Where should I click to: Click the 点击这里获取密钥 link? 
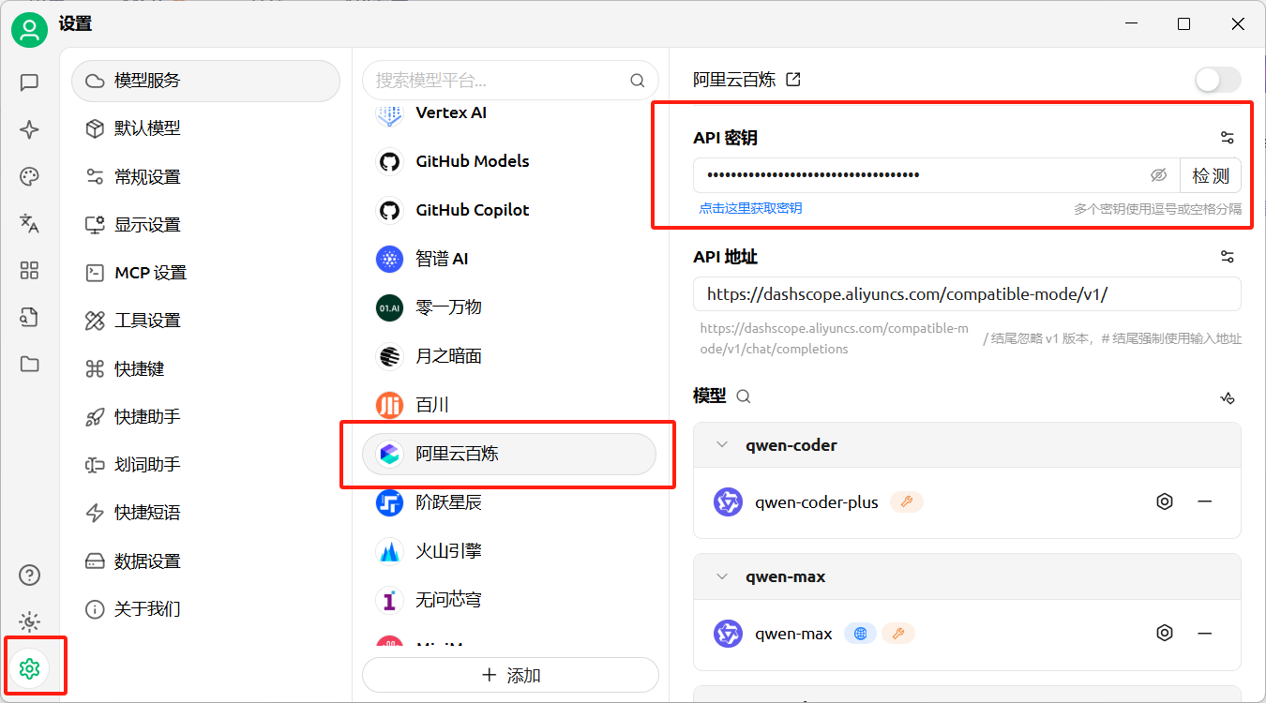[750, 208]
